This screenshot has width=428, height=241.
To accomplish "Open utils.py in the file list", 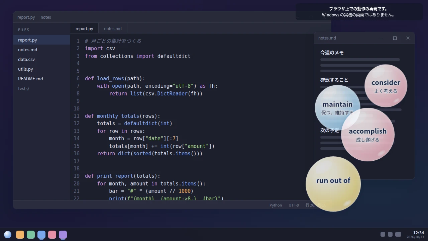I will point(41,69).
